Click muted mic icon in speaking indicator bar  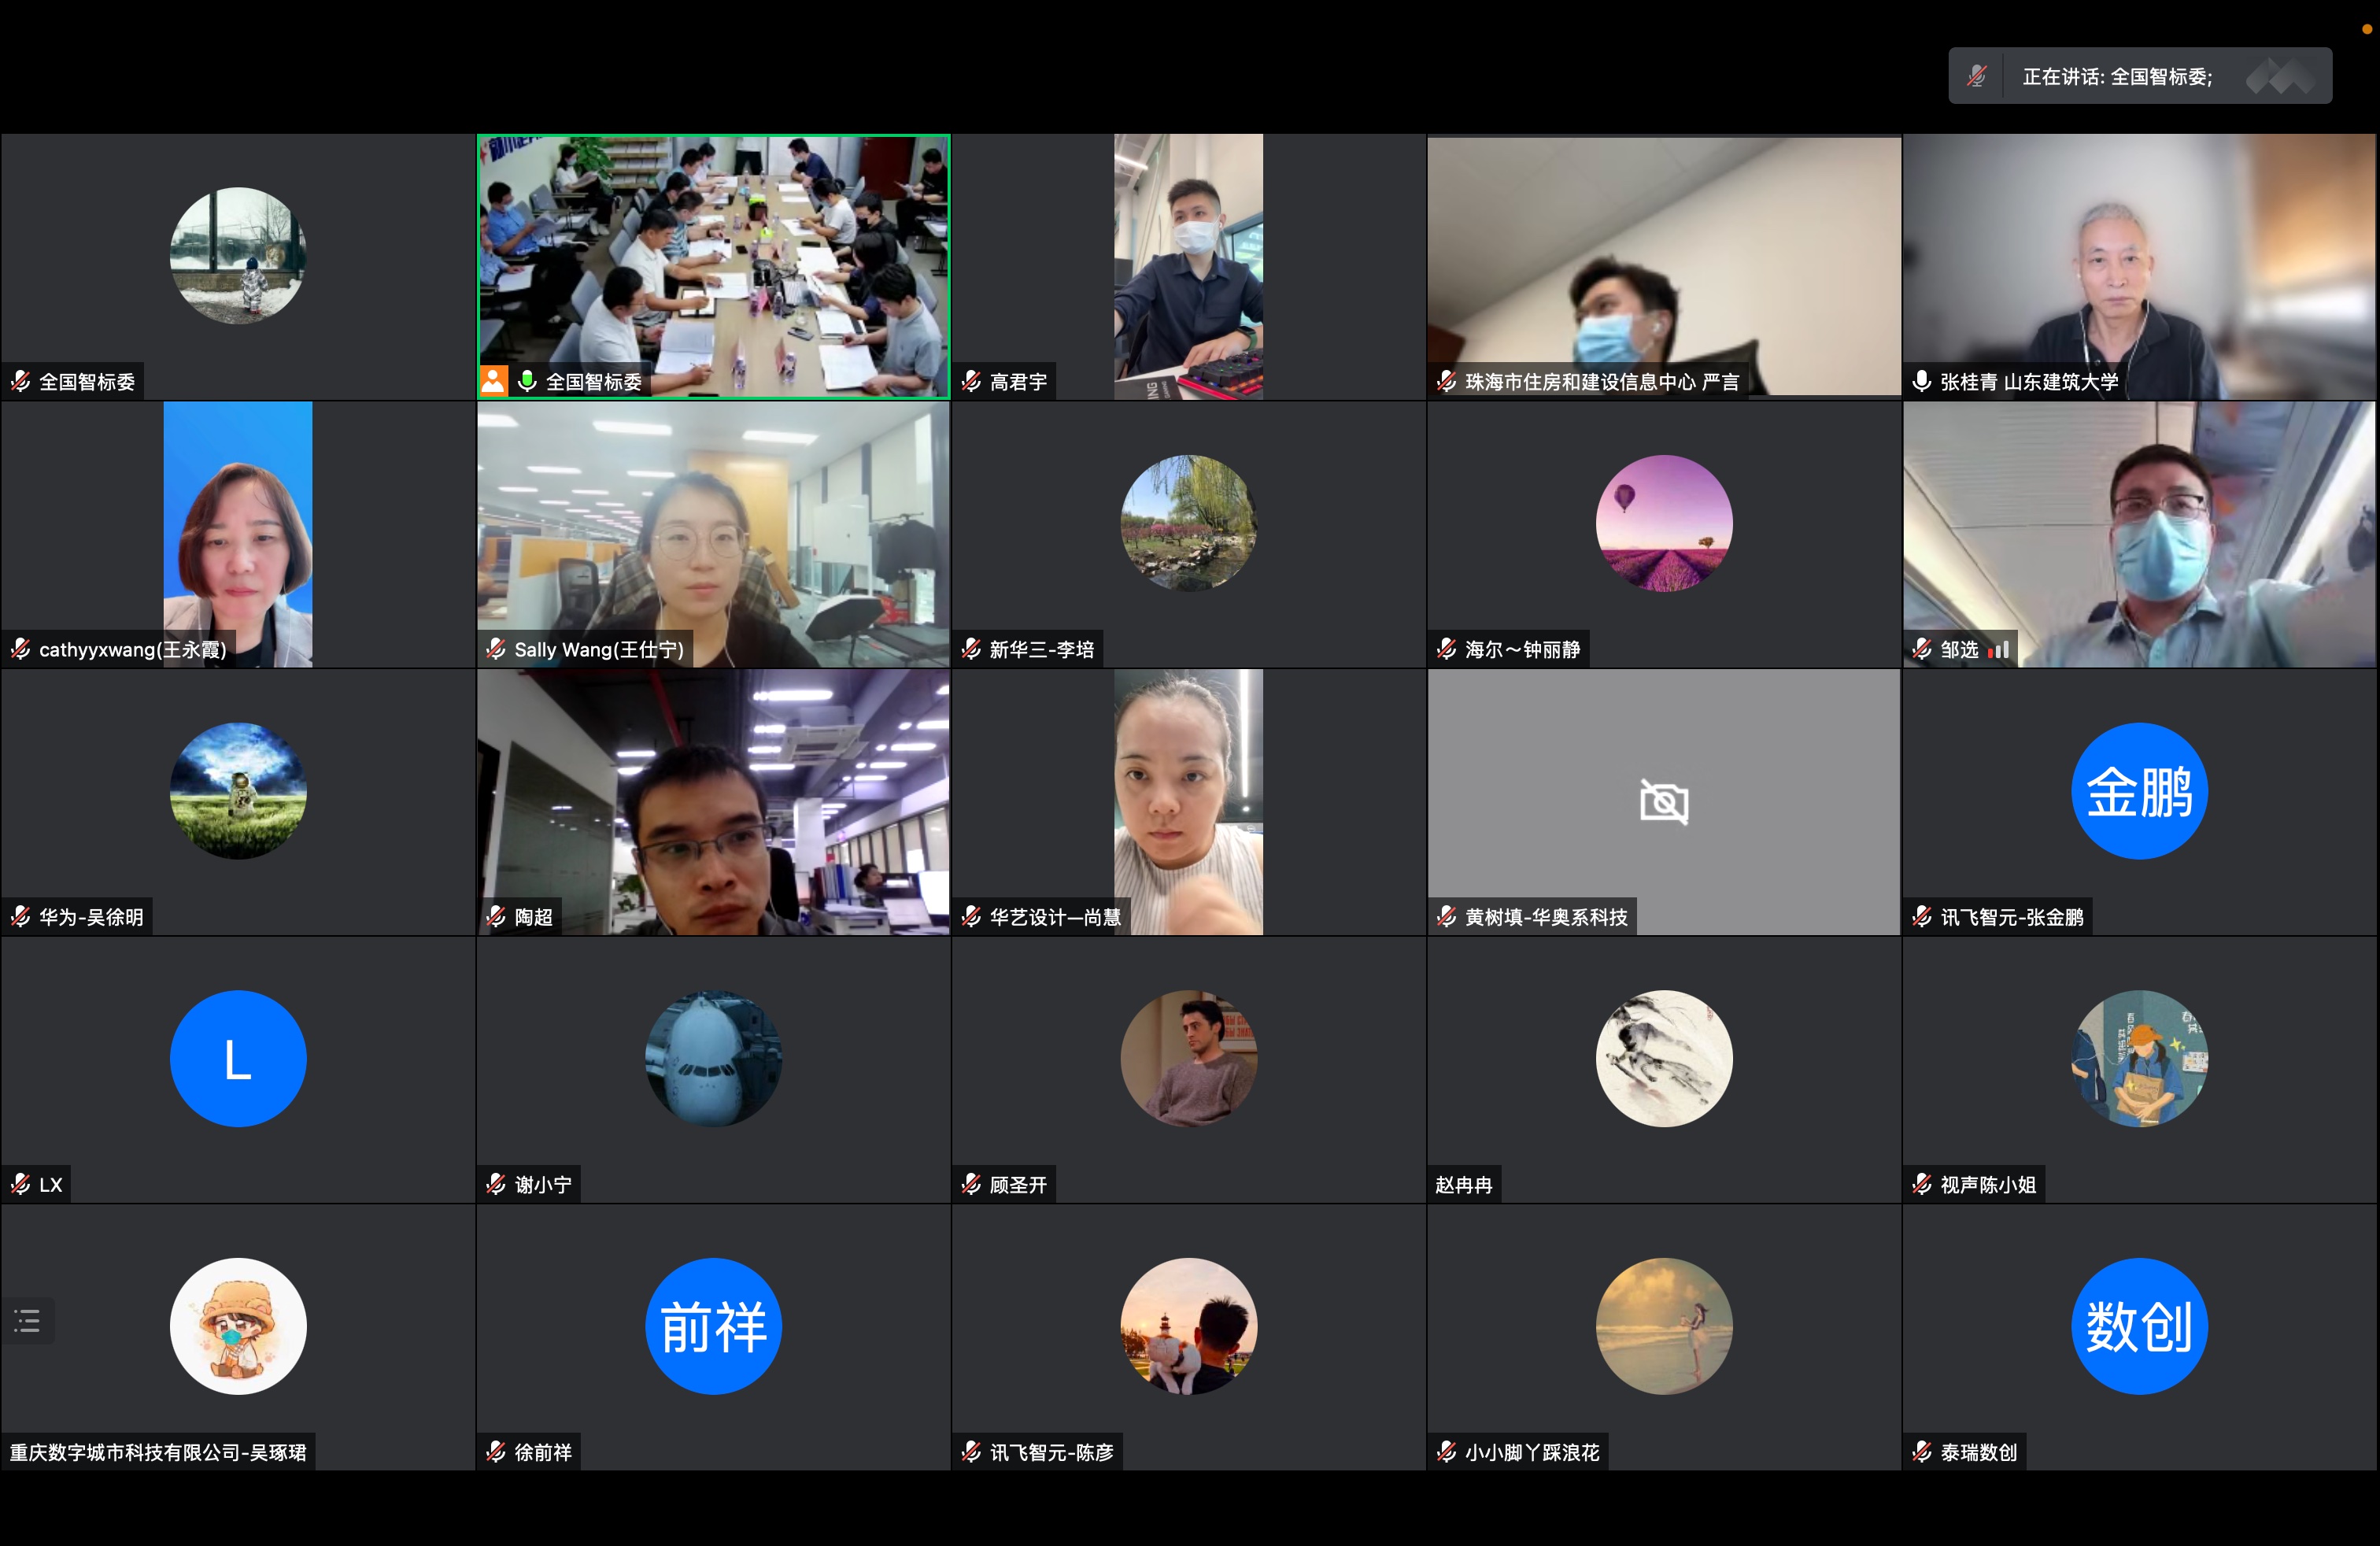1976,76
